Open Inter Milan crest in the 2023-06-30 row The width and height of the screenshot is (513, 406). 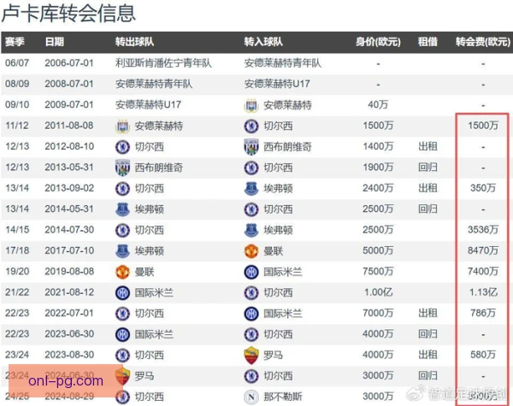(122, 334)
